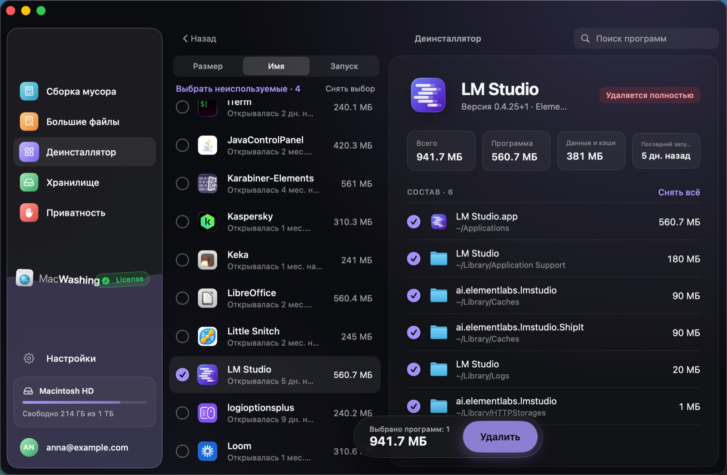Click the AN account avatar

29,447
